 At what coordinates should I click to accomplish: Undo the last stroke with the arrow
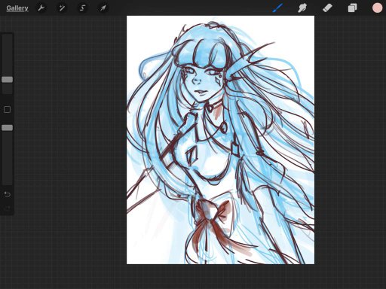coord(7,194)
